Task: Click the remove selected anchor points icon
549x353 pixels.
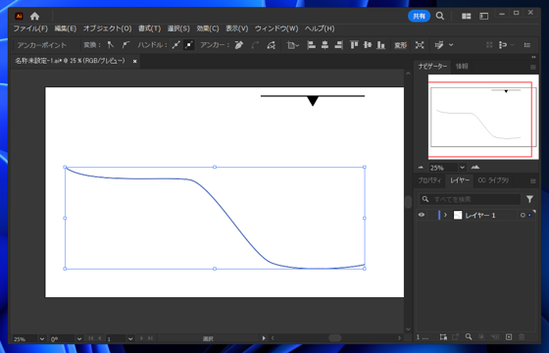Action: click(x=239, y=45)
